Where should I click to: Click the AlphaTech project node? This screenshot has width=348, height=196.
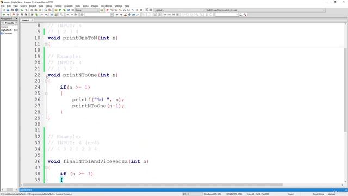(x=9, y=30)
